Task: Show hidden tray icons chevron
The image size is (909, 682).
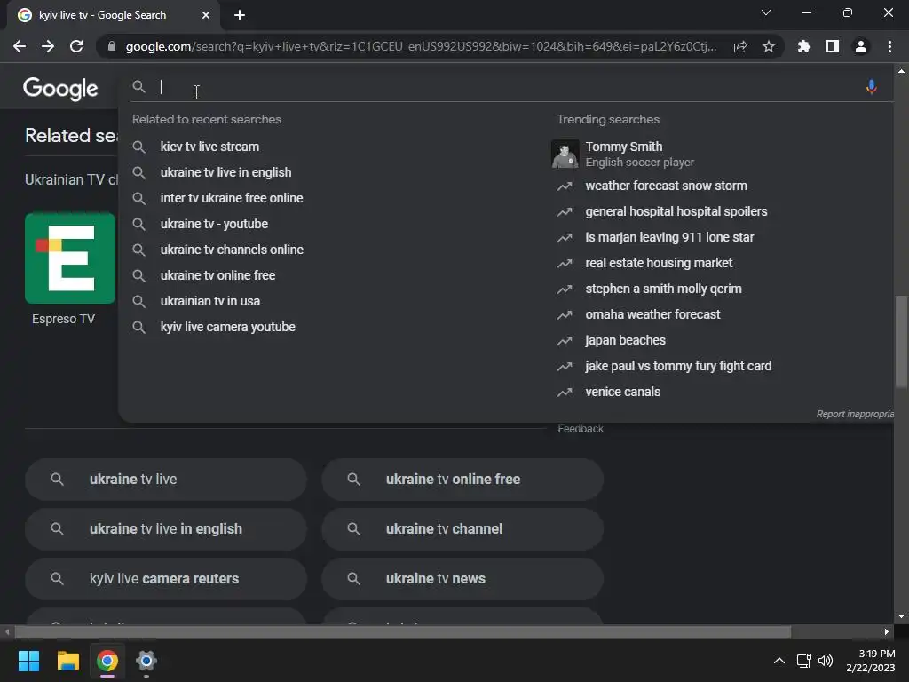Action: [779, 661]
